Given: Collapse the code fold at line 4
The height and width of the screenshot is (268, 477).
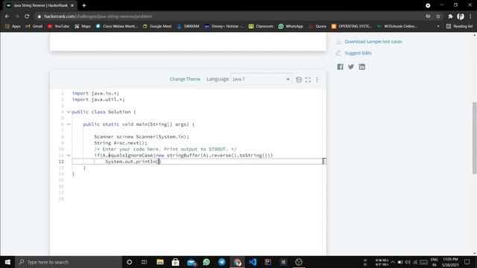Looking at the screenshot, I should click(x=69, y=112).
